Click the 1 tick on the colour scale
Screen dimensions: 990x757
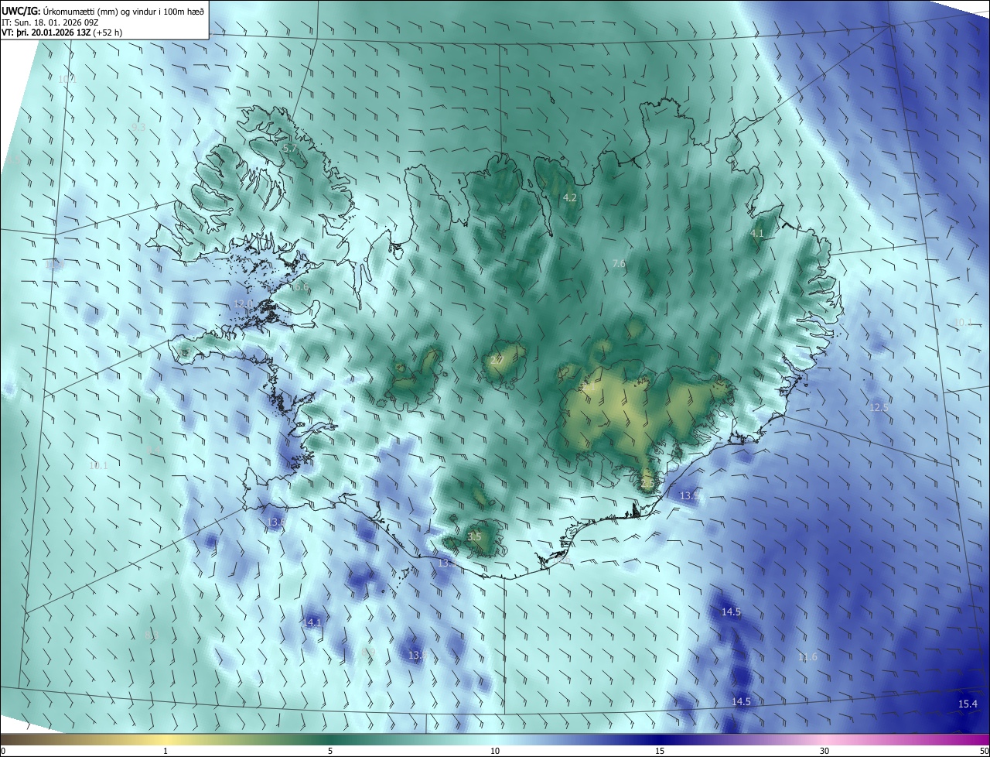tap(166, 751)
